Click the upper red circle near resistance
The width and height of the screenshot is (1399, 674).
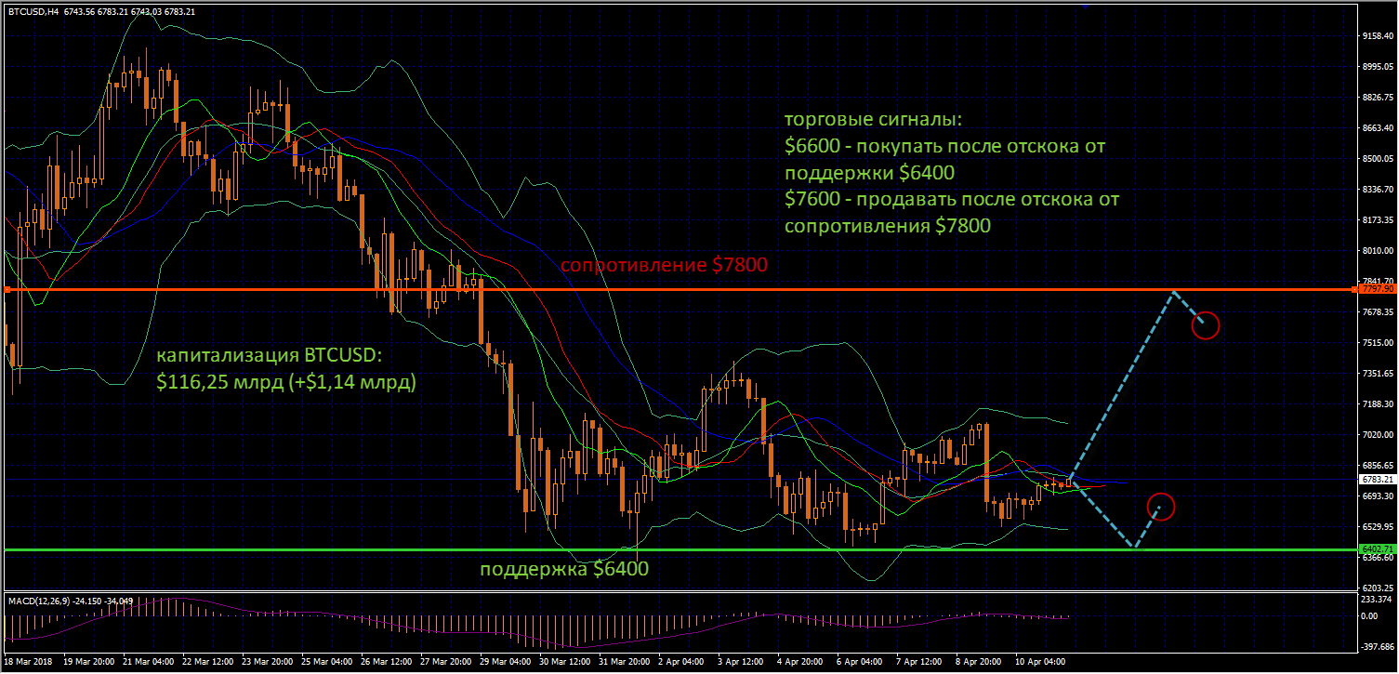click(x=1205, y=325)
